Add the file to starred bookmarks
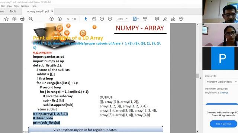Image resolution: width=238 pixels, height=133 pixels. point(6,19)
